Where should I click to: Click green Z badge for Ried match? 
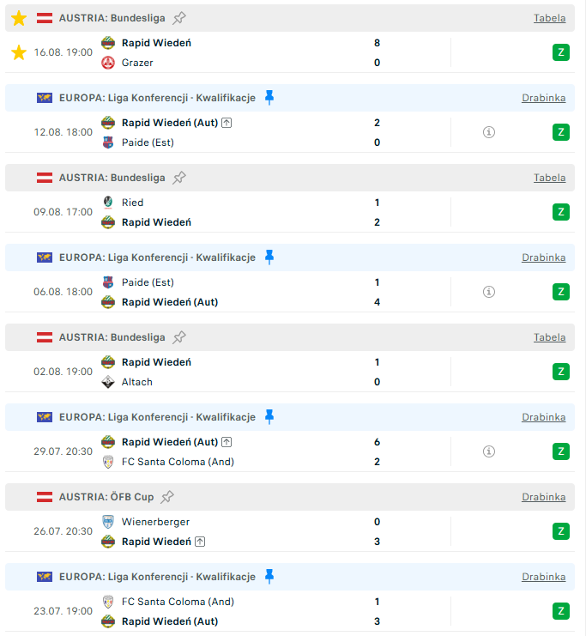561,212
